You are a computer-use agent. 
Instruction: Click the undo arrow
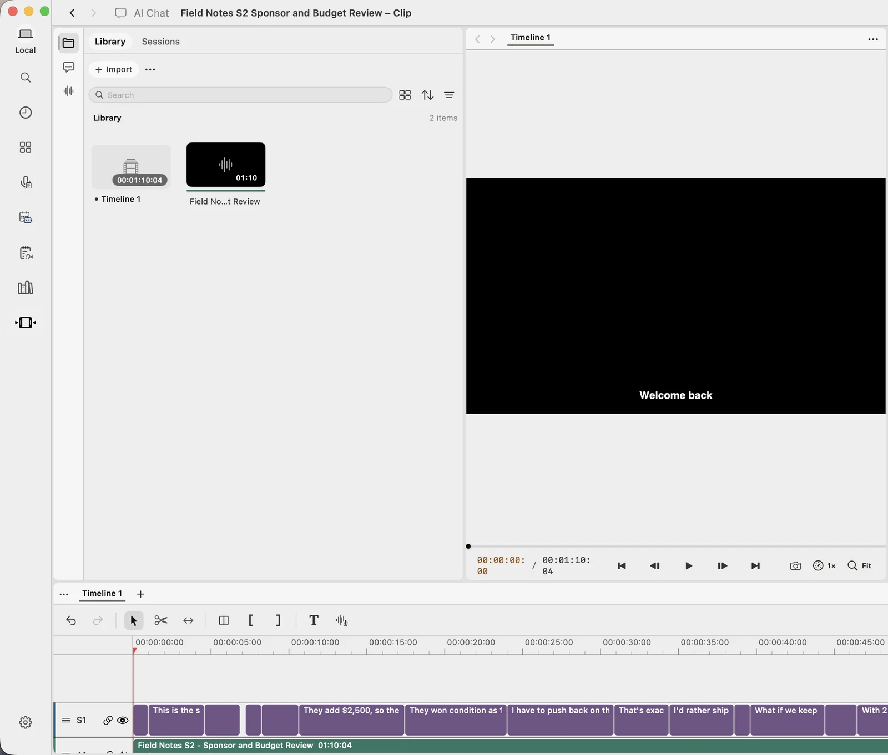click(71, 620)
